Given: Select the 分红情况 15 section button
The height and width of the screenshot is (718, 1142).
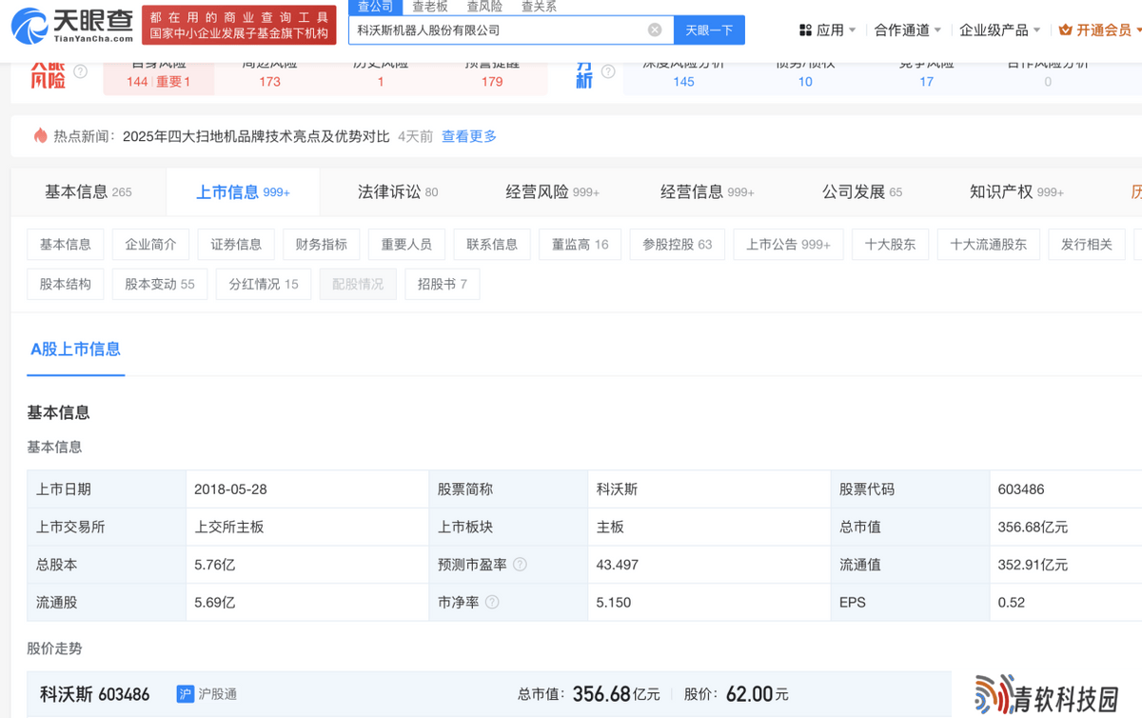Looking at the screenshot, I should tap(264, 284).
